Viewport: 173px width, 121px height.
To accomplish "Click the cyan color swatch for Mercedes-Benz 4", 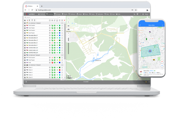I will 60,38.
